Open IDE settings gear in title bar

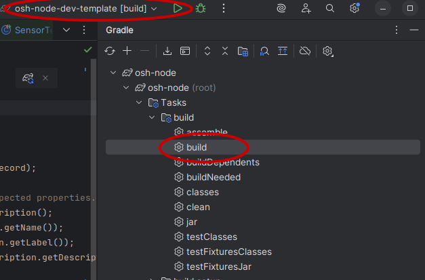[355, 8]
